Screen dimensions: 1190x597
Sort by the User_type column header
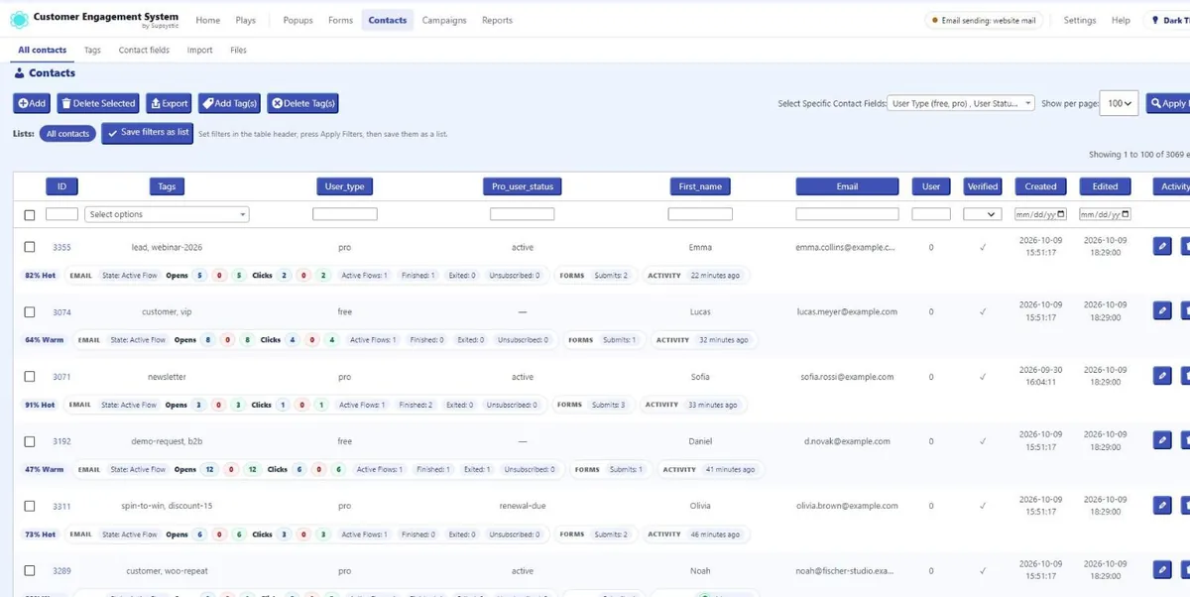(344, 186)
